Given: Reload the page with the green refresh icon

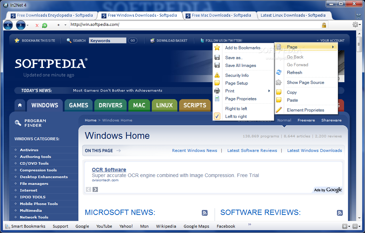Looking at the screenshot, I should [x=44, y=25].
